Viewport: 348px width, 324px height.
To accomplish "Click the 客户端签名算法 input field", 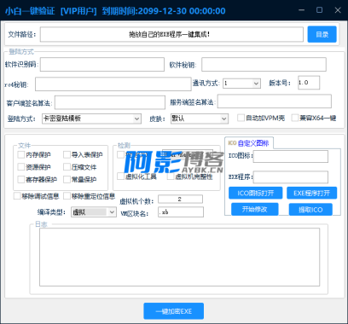I will (110, 102).
